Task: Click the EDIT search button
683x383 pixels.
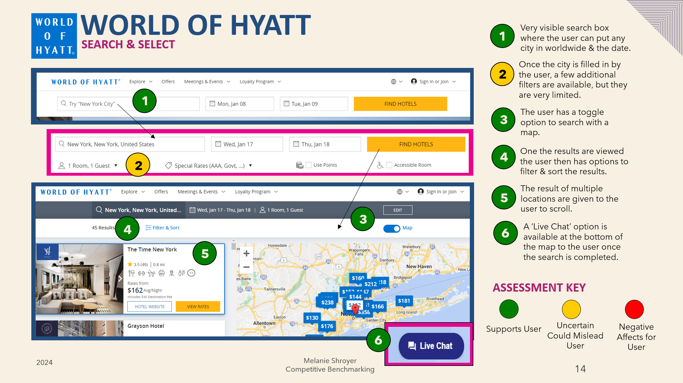Action: 398,210
